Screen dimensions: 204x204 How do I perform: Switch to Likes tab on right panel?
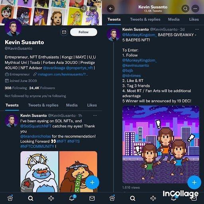tap(194, 20)
